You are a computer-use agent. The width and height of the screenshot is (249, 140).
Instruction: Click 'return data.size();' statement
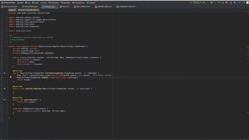tap(27, 102)
